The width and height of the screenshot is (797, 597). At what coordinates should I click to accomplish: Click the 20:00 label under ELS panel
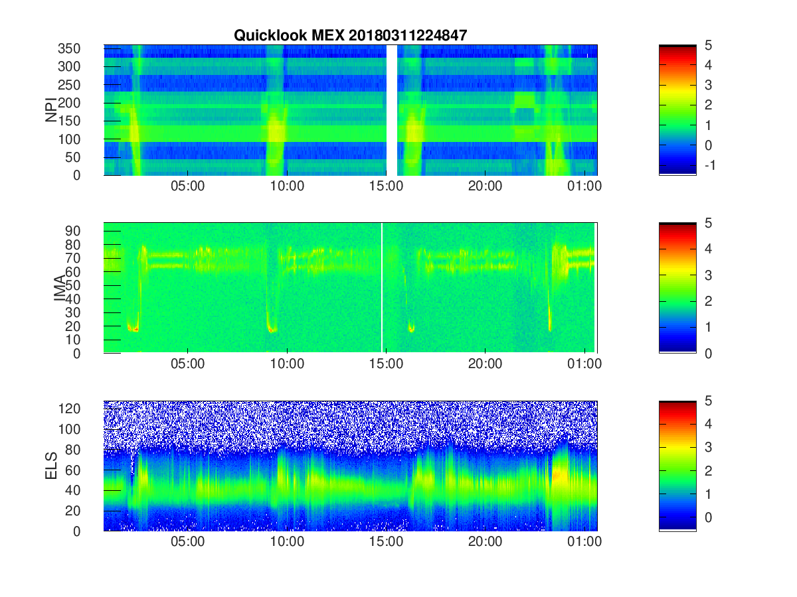[485, 542]
